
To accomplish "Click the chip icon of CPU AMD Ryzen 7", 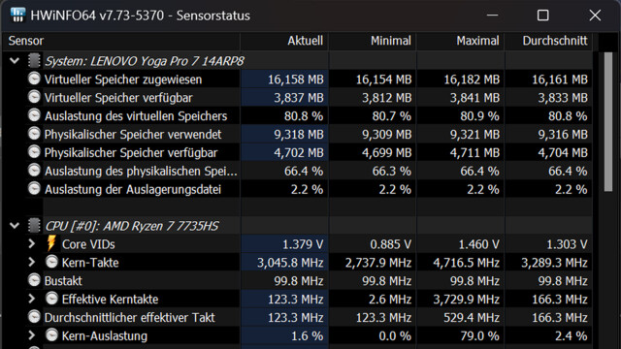I will point(34,226).
